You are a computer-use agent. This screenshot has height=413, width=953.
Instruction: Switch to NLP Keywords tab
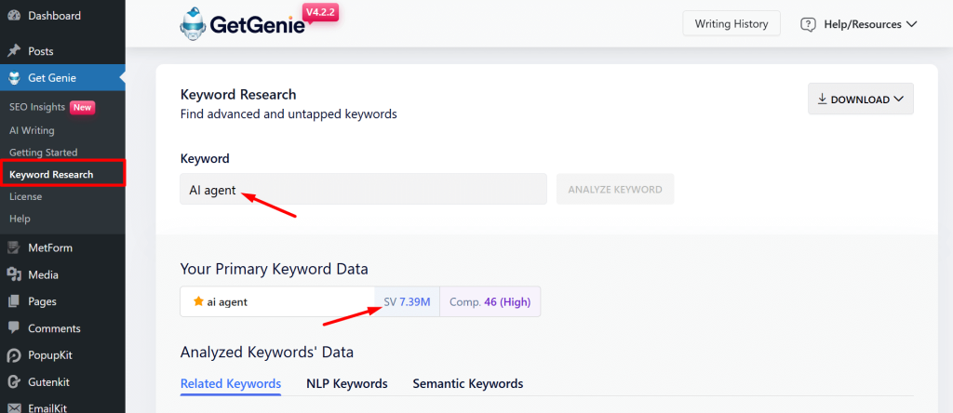click(x=347, y=383)
